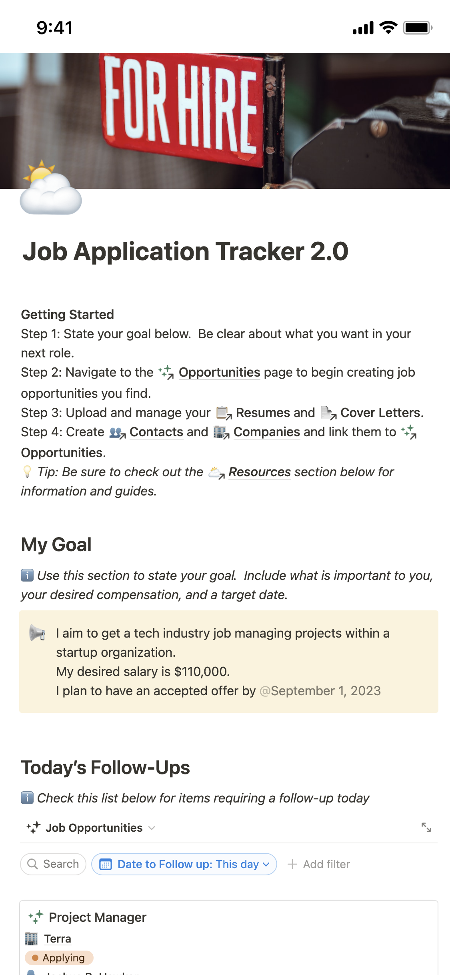450x975 pixels.
Task: Open the Date to Follow up filter chevron
Action: point(266,865)
